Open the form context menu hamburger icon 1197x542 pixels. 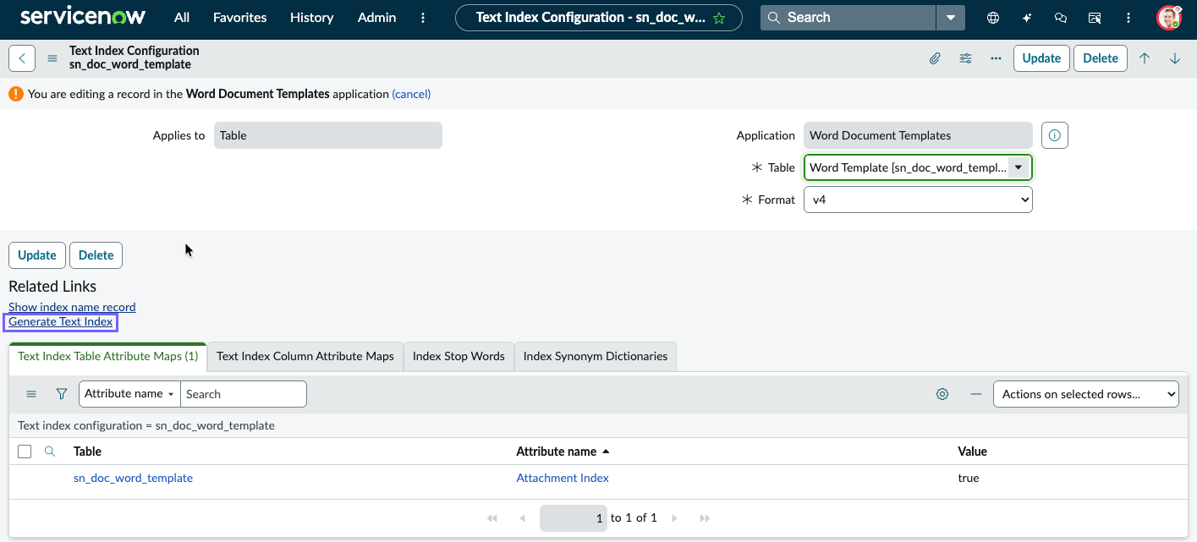(52, 58)
